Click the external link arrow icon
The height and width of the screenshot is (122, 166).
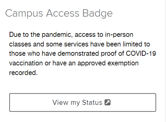(x=107, y=102)
